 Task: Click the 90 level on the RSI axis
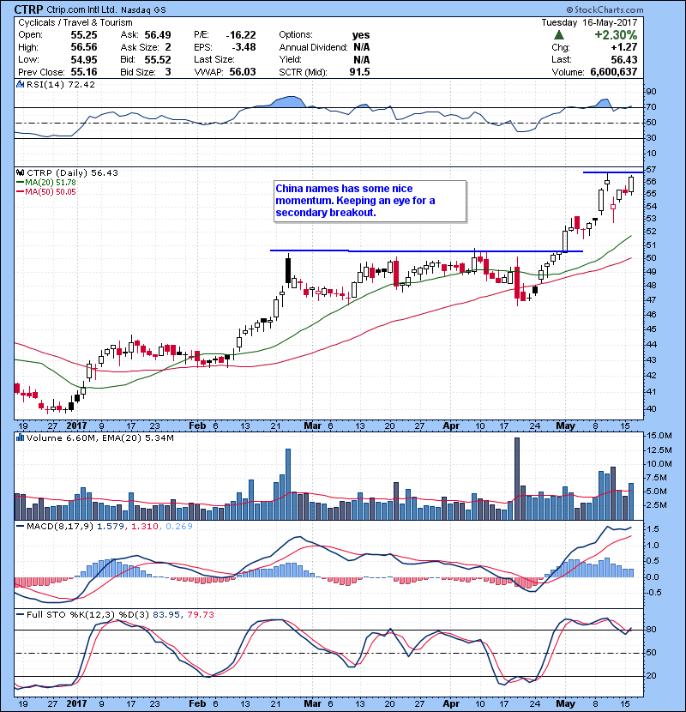(651, 92)
